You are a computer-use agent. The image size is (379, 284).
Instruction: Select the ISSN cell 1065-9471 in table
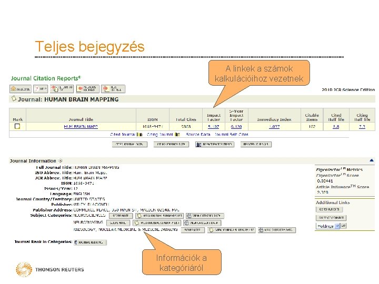(152, 127)
